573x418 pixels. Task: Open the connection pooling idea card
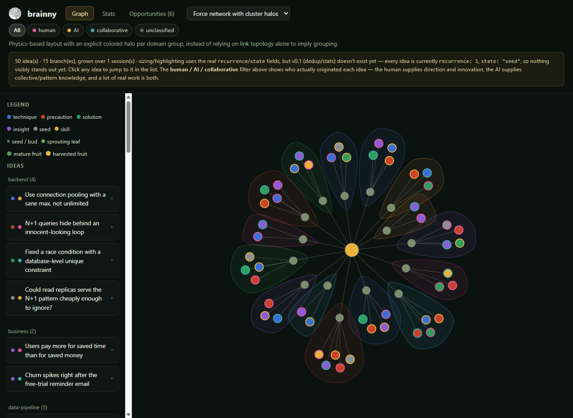(x=63, y=199)
